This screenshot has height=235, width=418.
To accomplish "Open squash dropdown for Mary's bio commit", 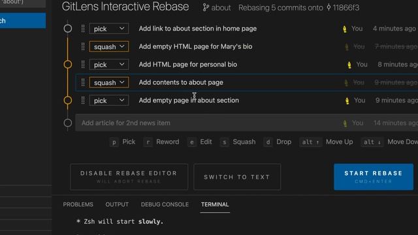I will pos(109,46).
